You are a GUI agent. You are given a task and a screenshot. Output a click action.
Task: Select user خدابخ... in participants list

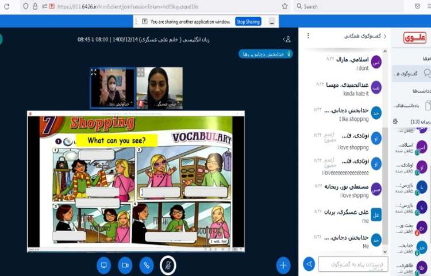(x=411, y=248)
